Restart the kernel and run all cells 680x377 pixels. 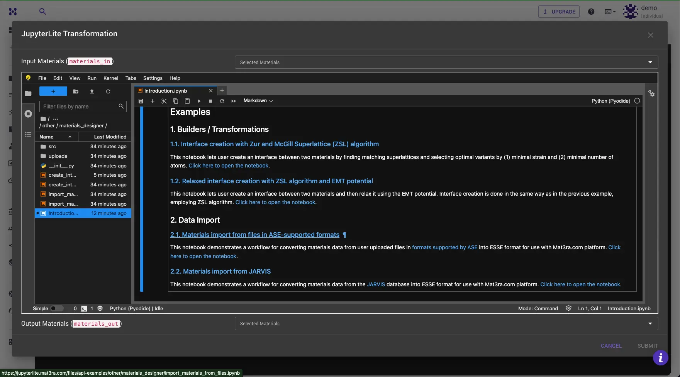click(x=234, y=101)
